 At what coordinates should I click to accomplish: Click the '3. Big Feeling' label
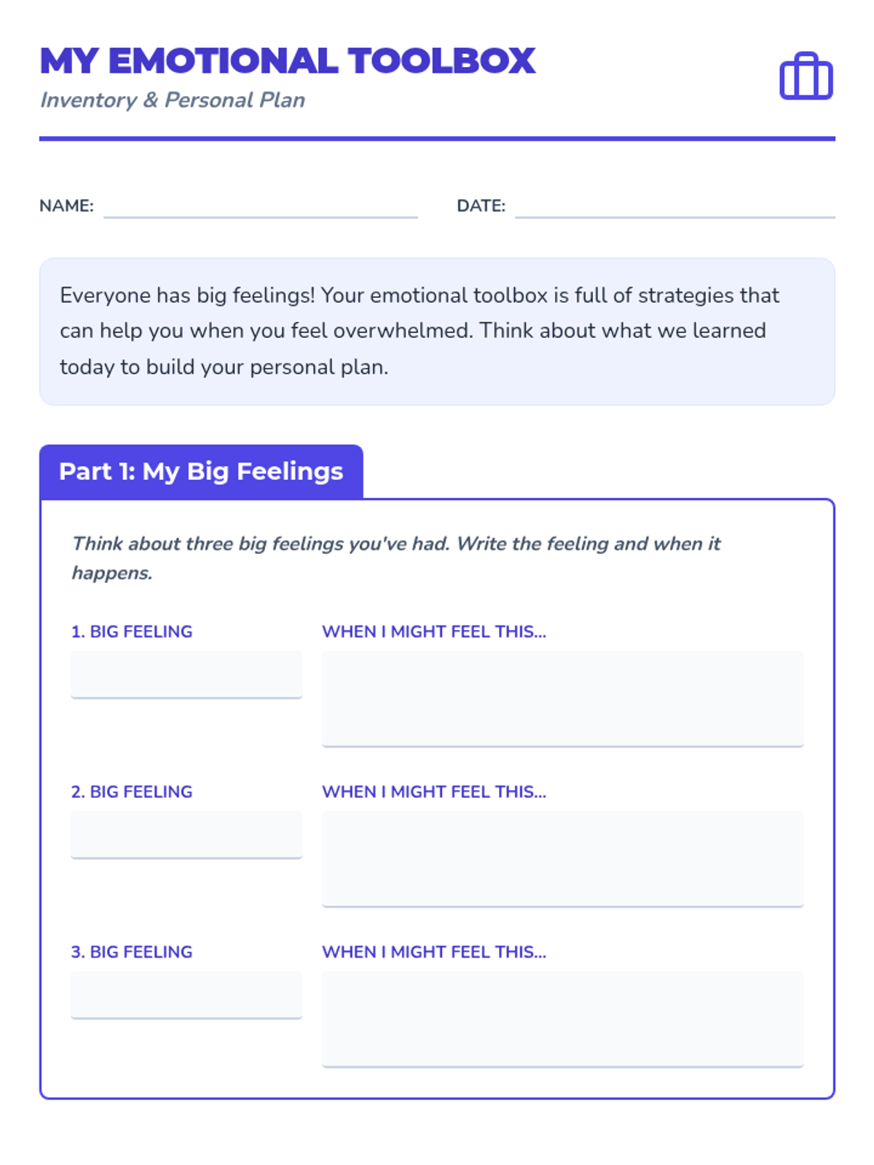(132, 952)
